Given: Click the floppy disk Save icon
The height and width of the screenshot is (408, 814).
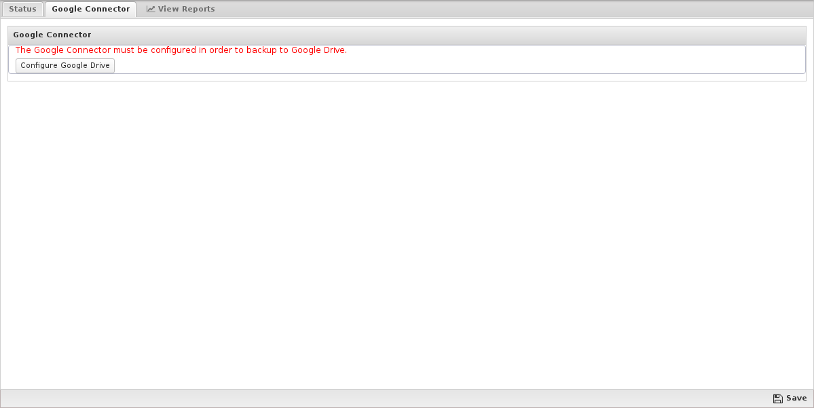Looking at the screenshot, I should [x=777, y=398].
